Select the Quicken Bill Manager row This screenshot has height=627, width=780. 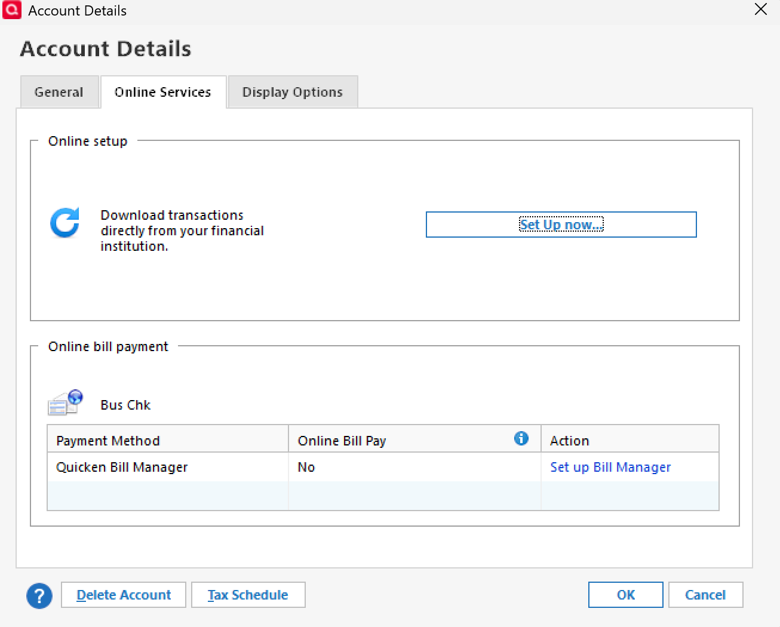(122, 467)
